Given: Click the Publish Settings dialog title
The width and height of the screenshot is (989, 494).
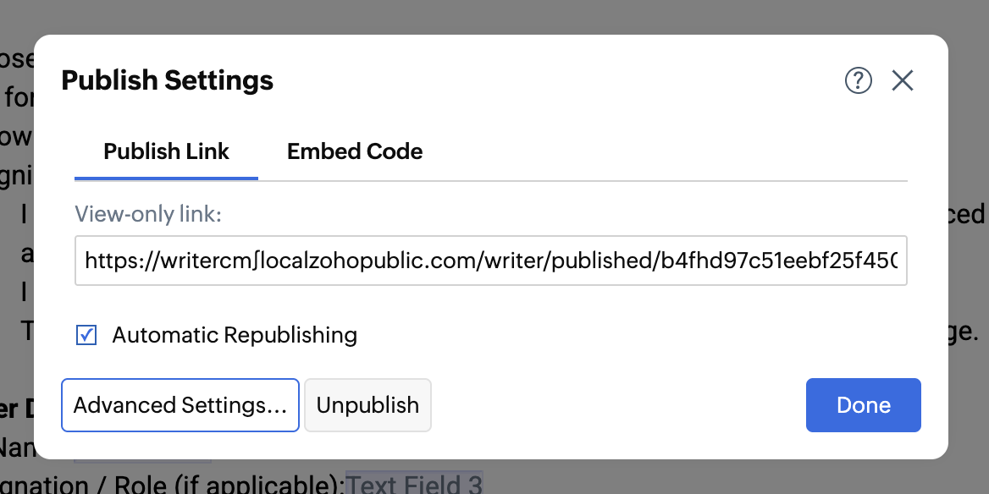Looking at the screenshot, I should point(168,80).
